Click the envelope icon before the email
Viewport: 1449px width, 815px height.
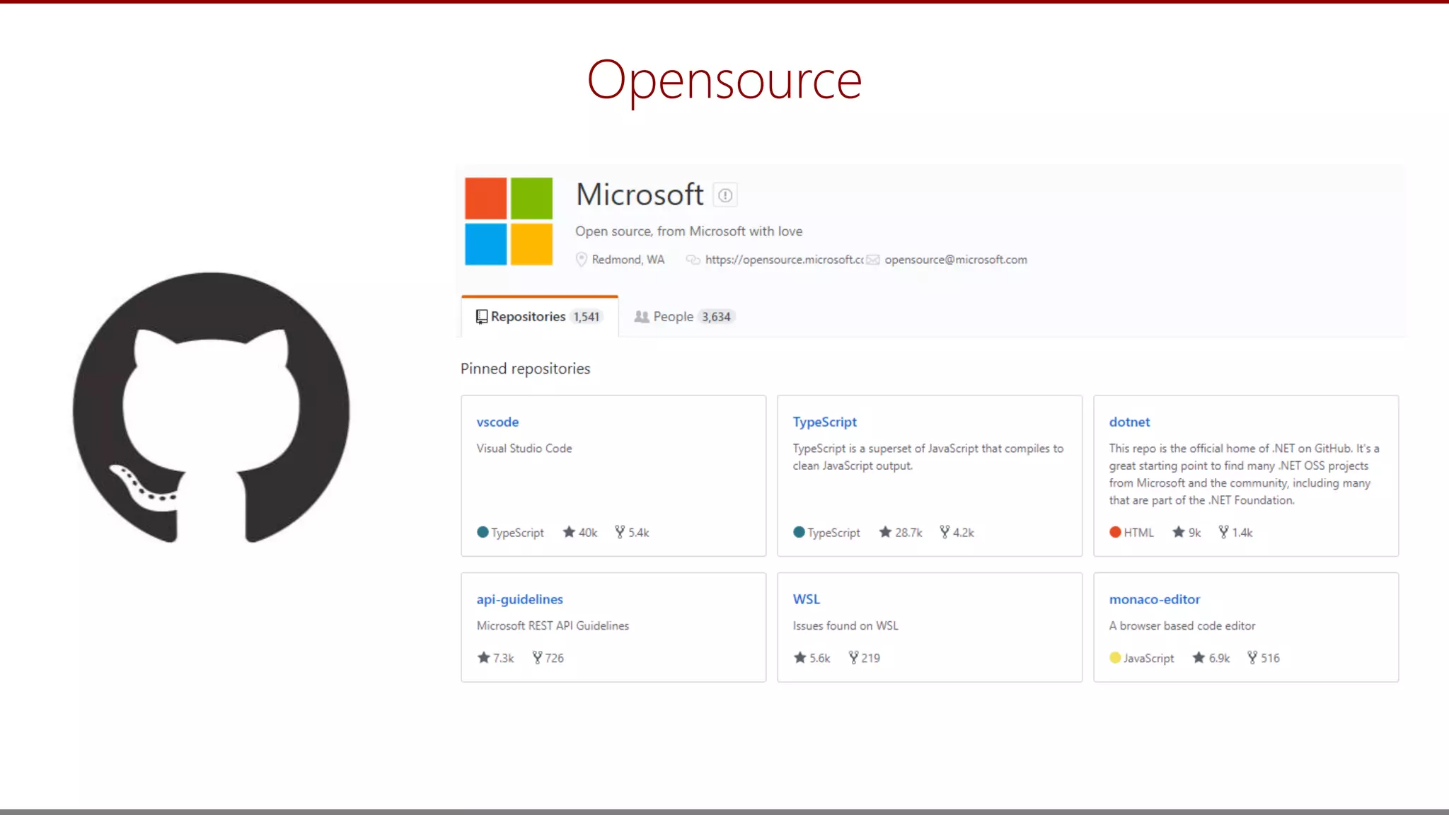(873, 260)
